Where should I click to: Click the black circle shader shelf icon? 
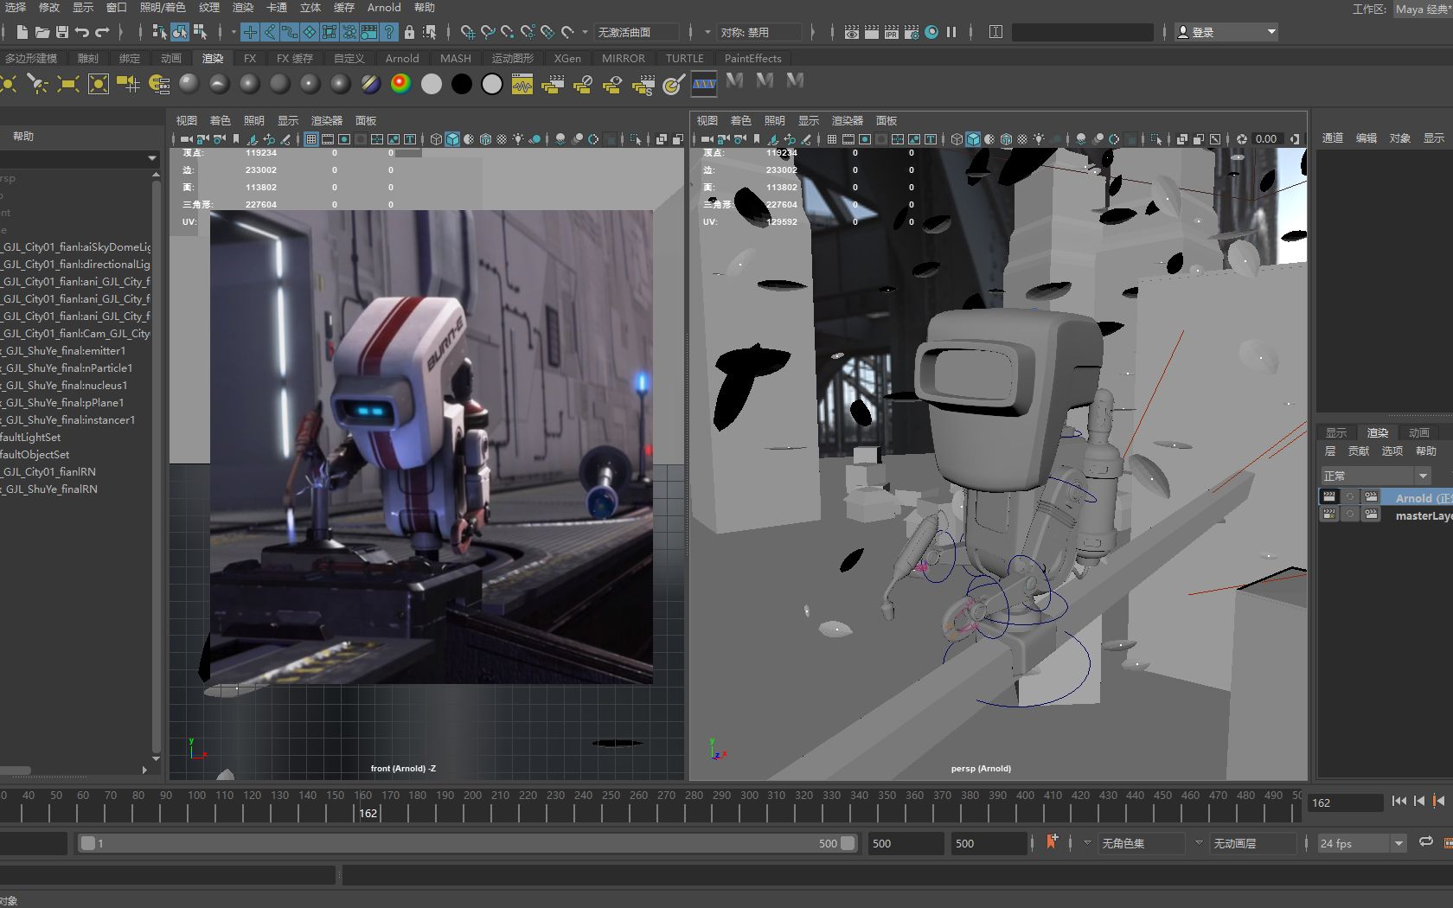(x=462, y=83)
